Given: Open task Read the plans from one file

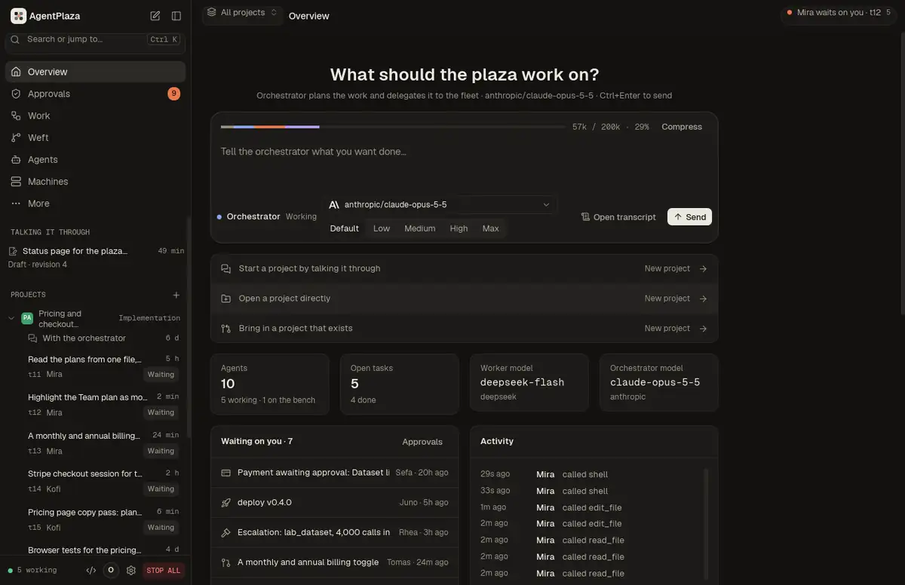Looking at the screenshot, I should pos(103,366).
